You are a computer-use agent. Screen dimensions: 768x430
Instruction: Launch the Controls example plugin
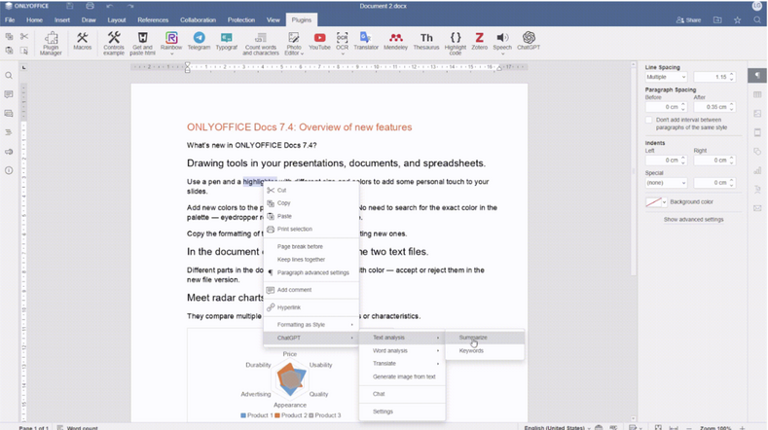point(114,43)
